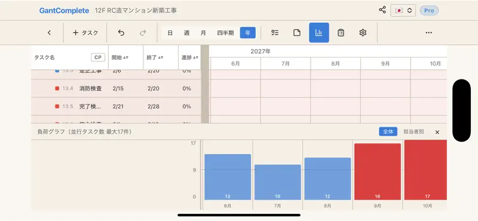Toggle the load graph chart icon
478x221 pixels.
coord(319,33)
